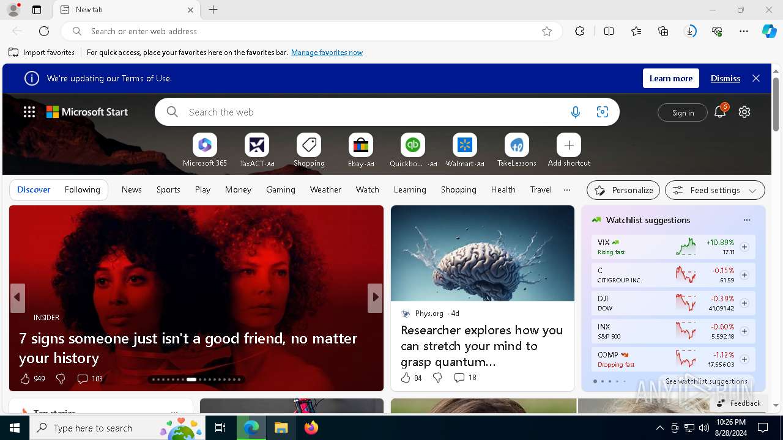Click Personalize button
This screenshot has width=783, height=440.
(623, 190)
